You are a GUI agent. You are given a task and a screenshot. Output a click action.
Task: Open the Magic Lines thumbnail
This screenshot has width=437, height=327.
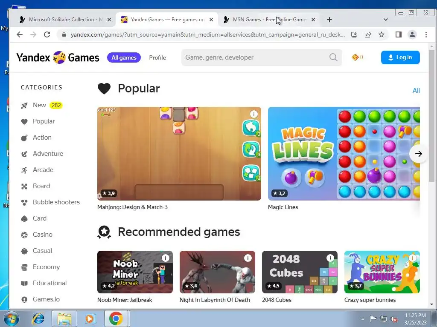pos(344,153)
